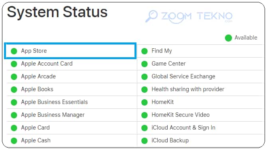Click the green status dot beside Game Center
Image resolution: width=267 pixels, height=150 pixels.
(144, 64)
